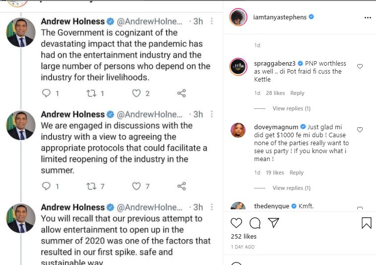Retweet icon on second tweet with 7 retweets
This screenshot has height=265, width=376.
click(x=92, y=186)
